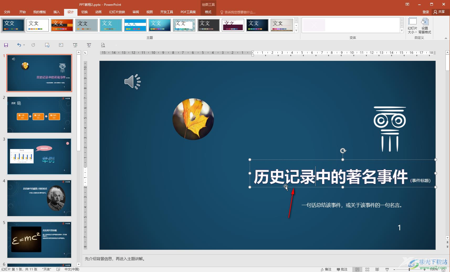Switch to the 切换 ribbon tab
Image resolution: width=450 pixels, height=272 pixels.
85,12
